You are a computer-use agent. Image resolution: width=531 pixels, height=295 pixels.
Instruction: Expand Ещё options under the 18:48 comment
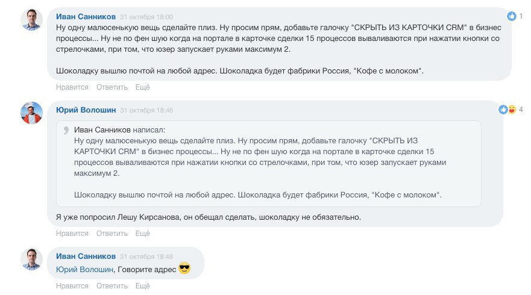coord(142,286)
